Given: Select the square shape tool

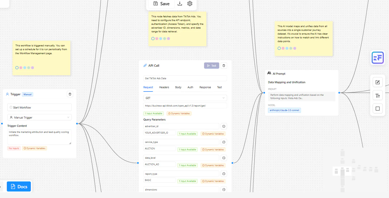Looking at the screenshot, I should tap(377, 109).
